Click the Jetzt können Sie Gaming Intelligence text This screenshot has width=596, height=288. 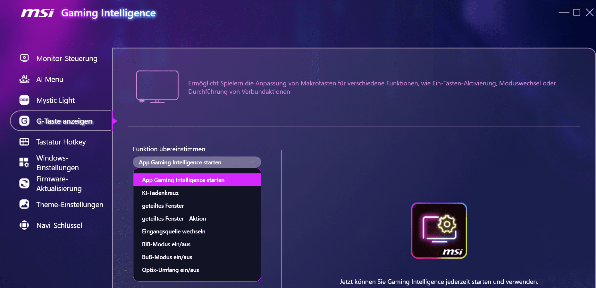click(x=439, y=282)
